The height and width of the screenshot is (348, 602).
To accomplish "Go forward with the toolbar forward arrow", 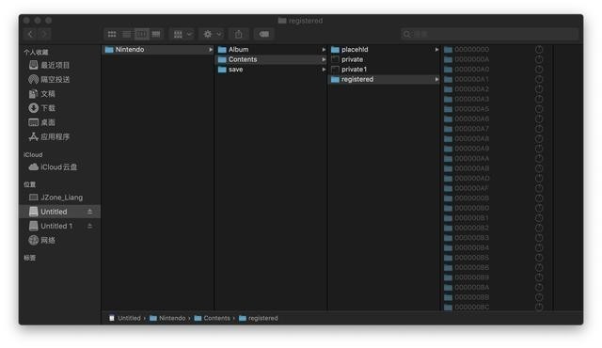I will point(44,34).
